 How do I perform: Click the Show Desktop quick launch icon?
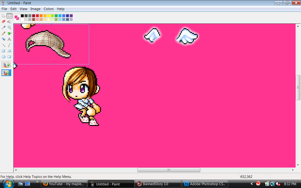point(20,184)
